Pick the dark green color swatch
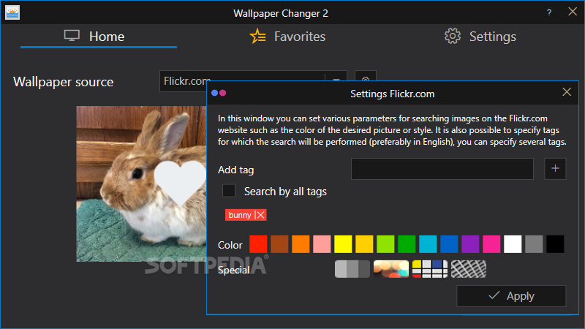Image resolution: width=585 pixels, height=329 pixels. coord(407,244)
